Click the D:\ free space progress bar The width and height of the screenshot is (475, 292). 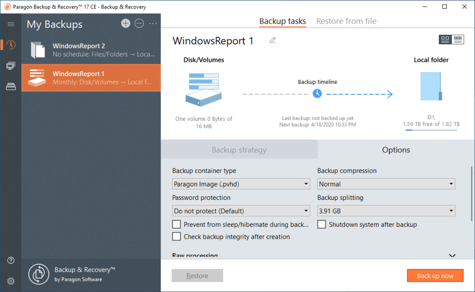coord(431,130)
